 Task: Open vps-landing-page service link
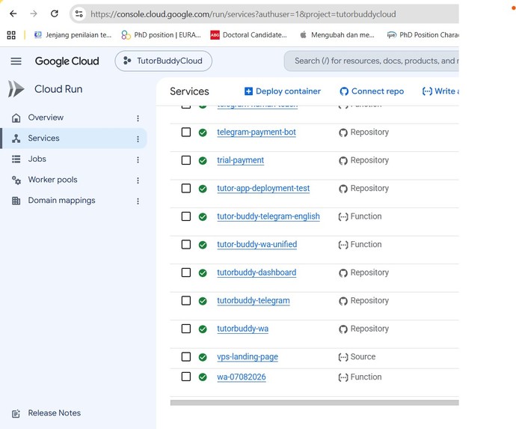[248, 356]
